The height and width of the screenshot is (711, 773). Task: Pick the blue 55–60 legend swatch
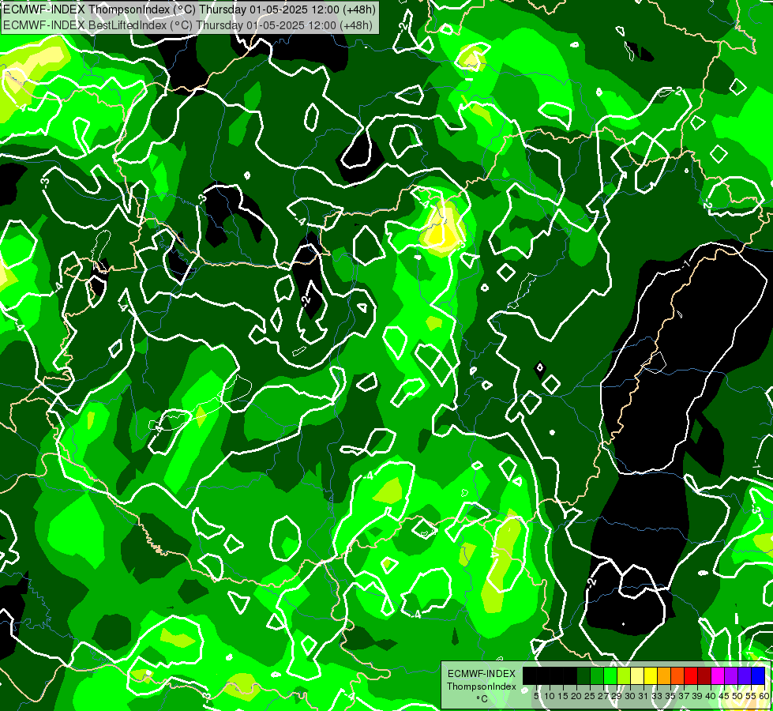[x=758, y=676]
